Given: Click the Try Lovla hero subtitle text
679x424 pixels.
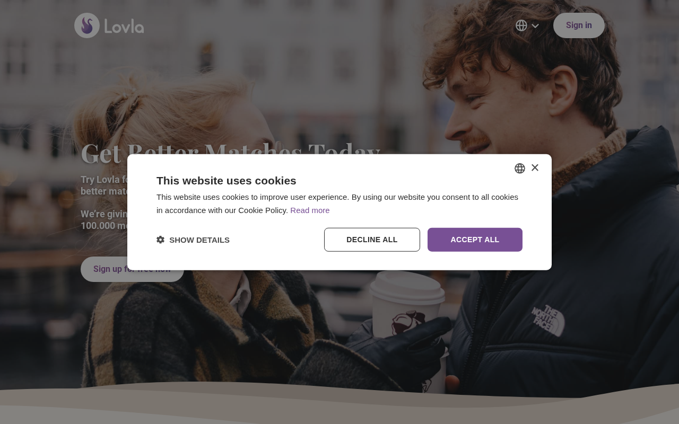Looking at the screenshot, I should tap(104, 185).
